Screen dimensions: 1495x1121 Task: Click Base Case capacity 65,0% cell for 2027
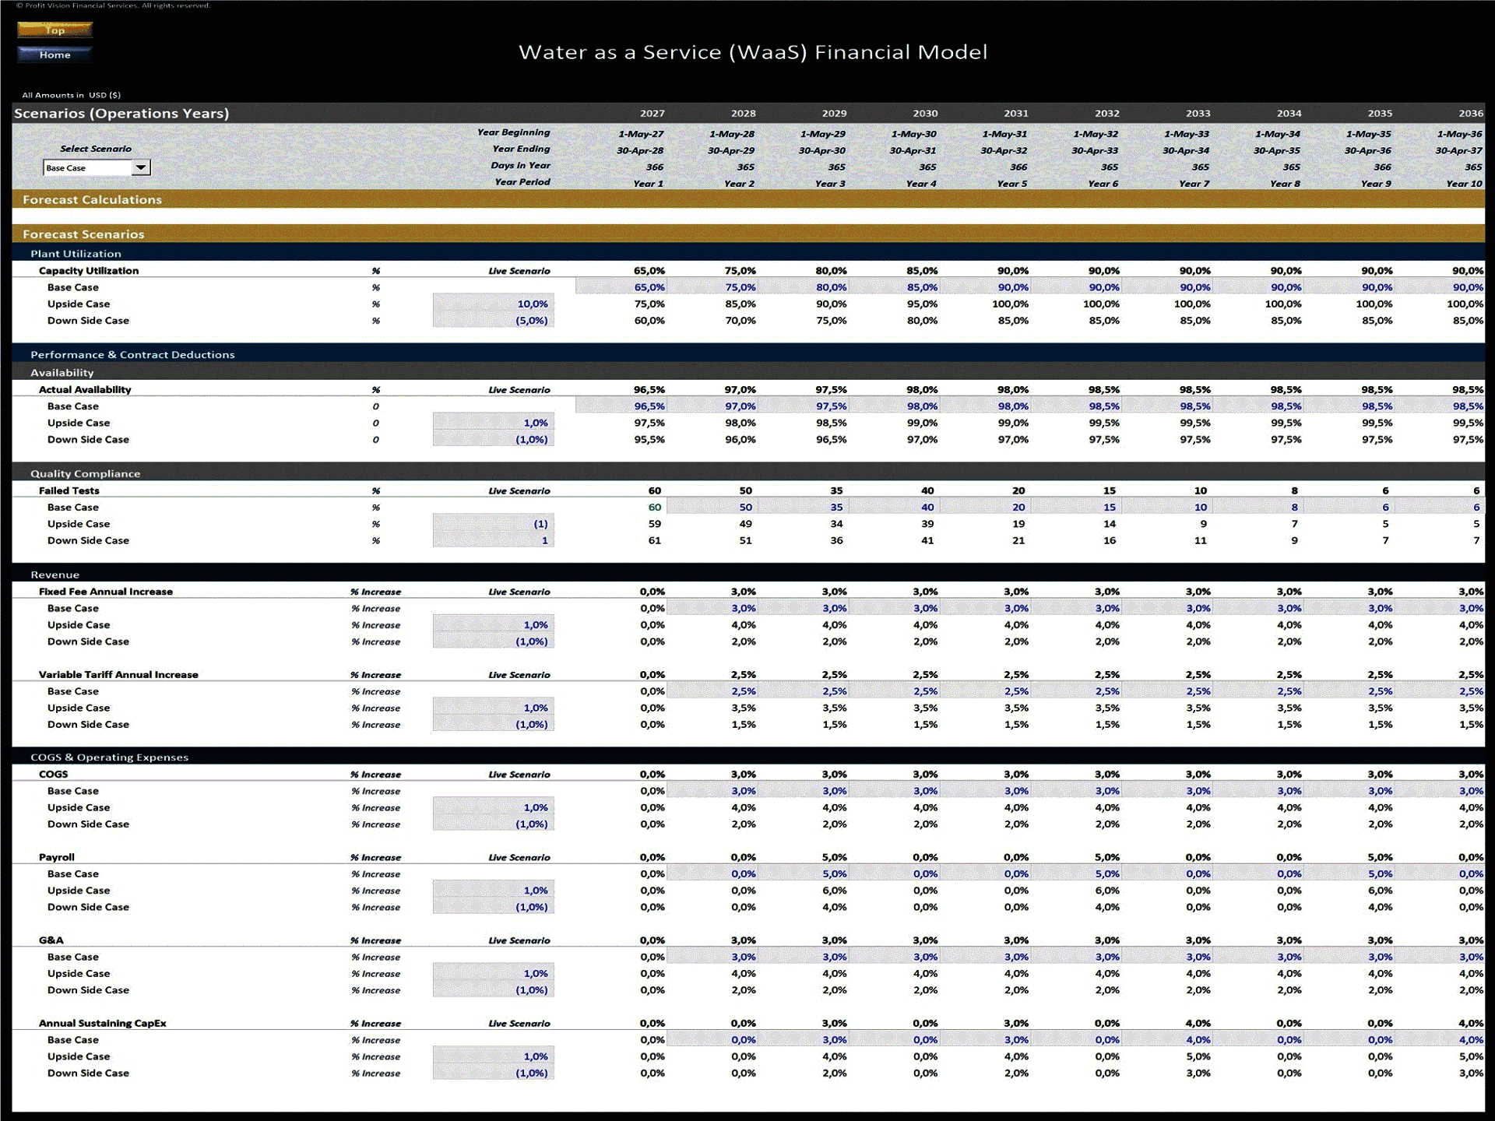pos(621,287)
